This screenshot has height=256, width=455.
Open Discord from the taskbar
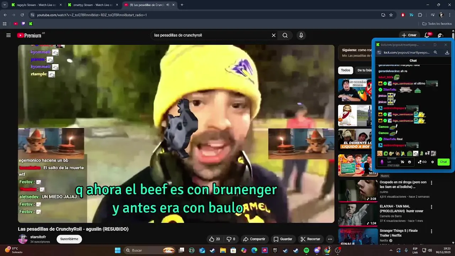[317, 250]
